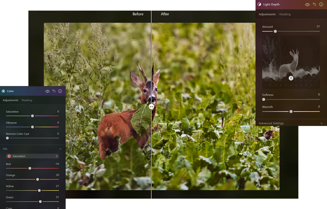
Task: Open Light Depth info icon
Action: pyautogui.click(x=321, y=4)
